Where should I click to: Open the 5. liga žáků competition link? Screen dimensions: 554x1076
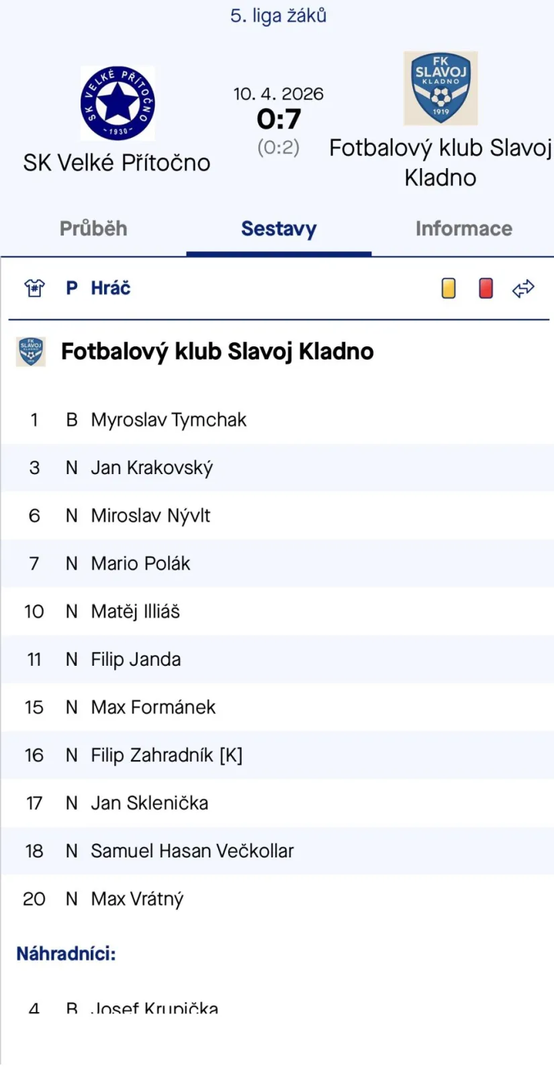[278, 15]
